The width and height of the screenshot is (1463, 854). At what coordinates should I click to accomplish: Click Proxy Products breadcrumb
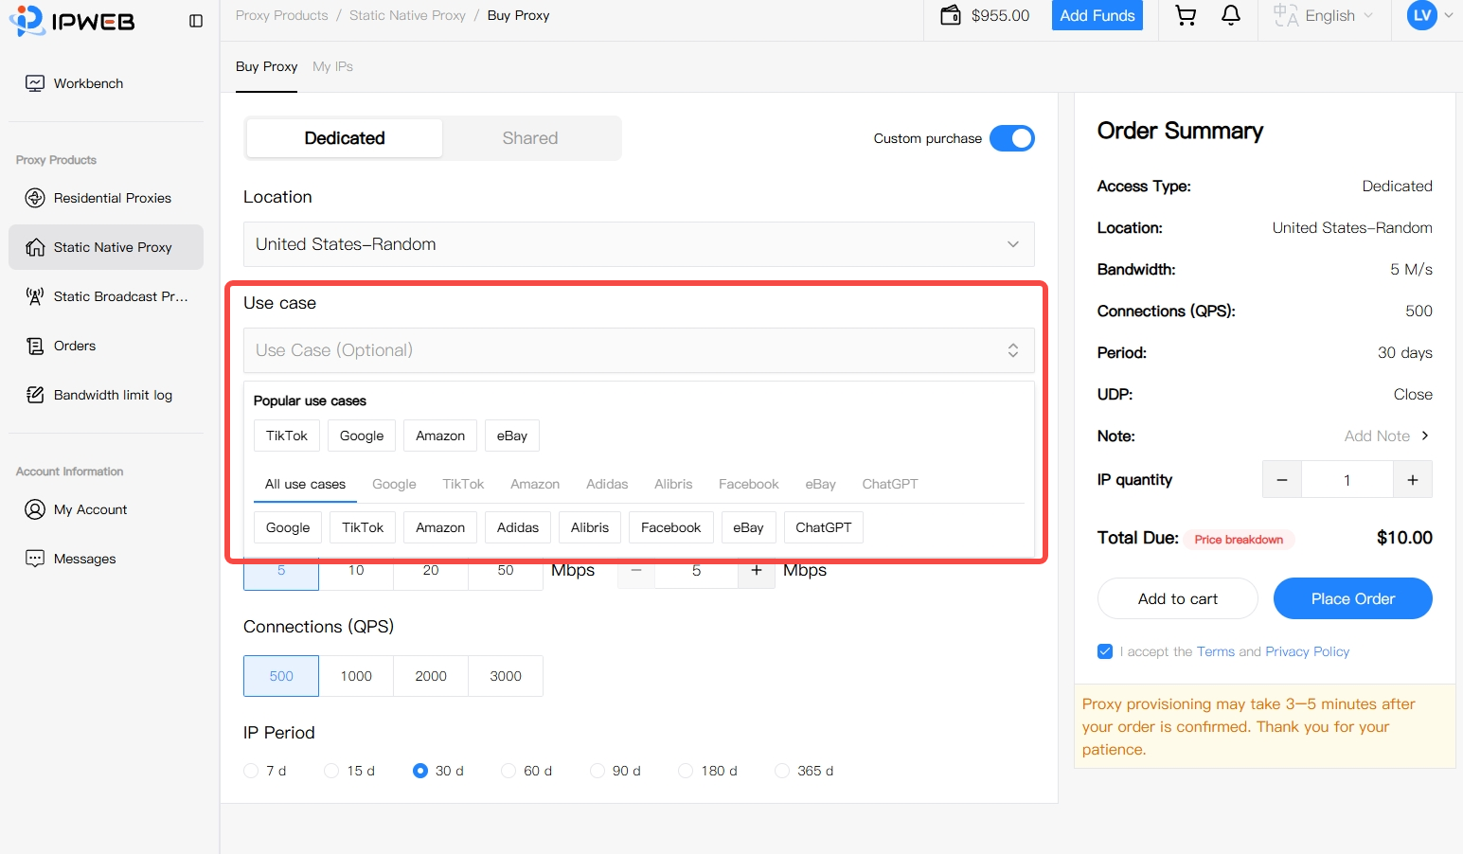pyautogui.click(x=282, y=15)
